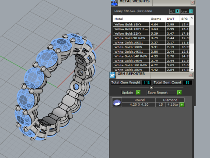The width and height of the screenshot is (210, 158).
Task: Click the Metal Weights flask icon
Action: [115, 3]
